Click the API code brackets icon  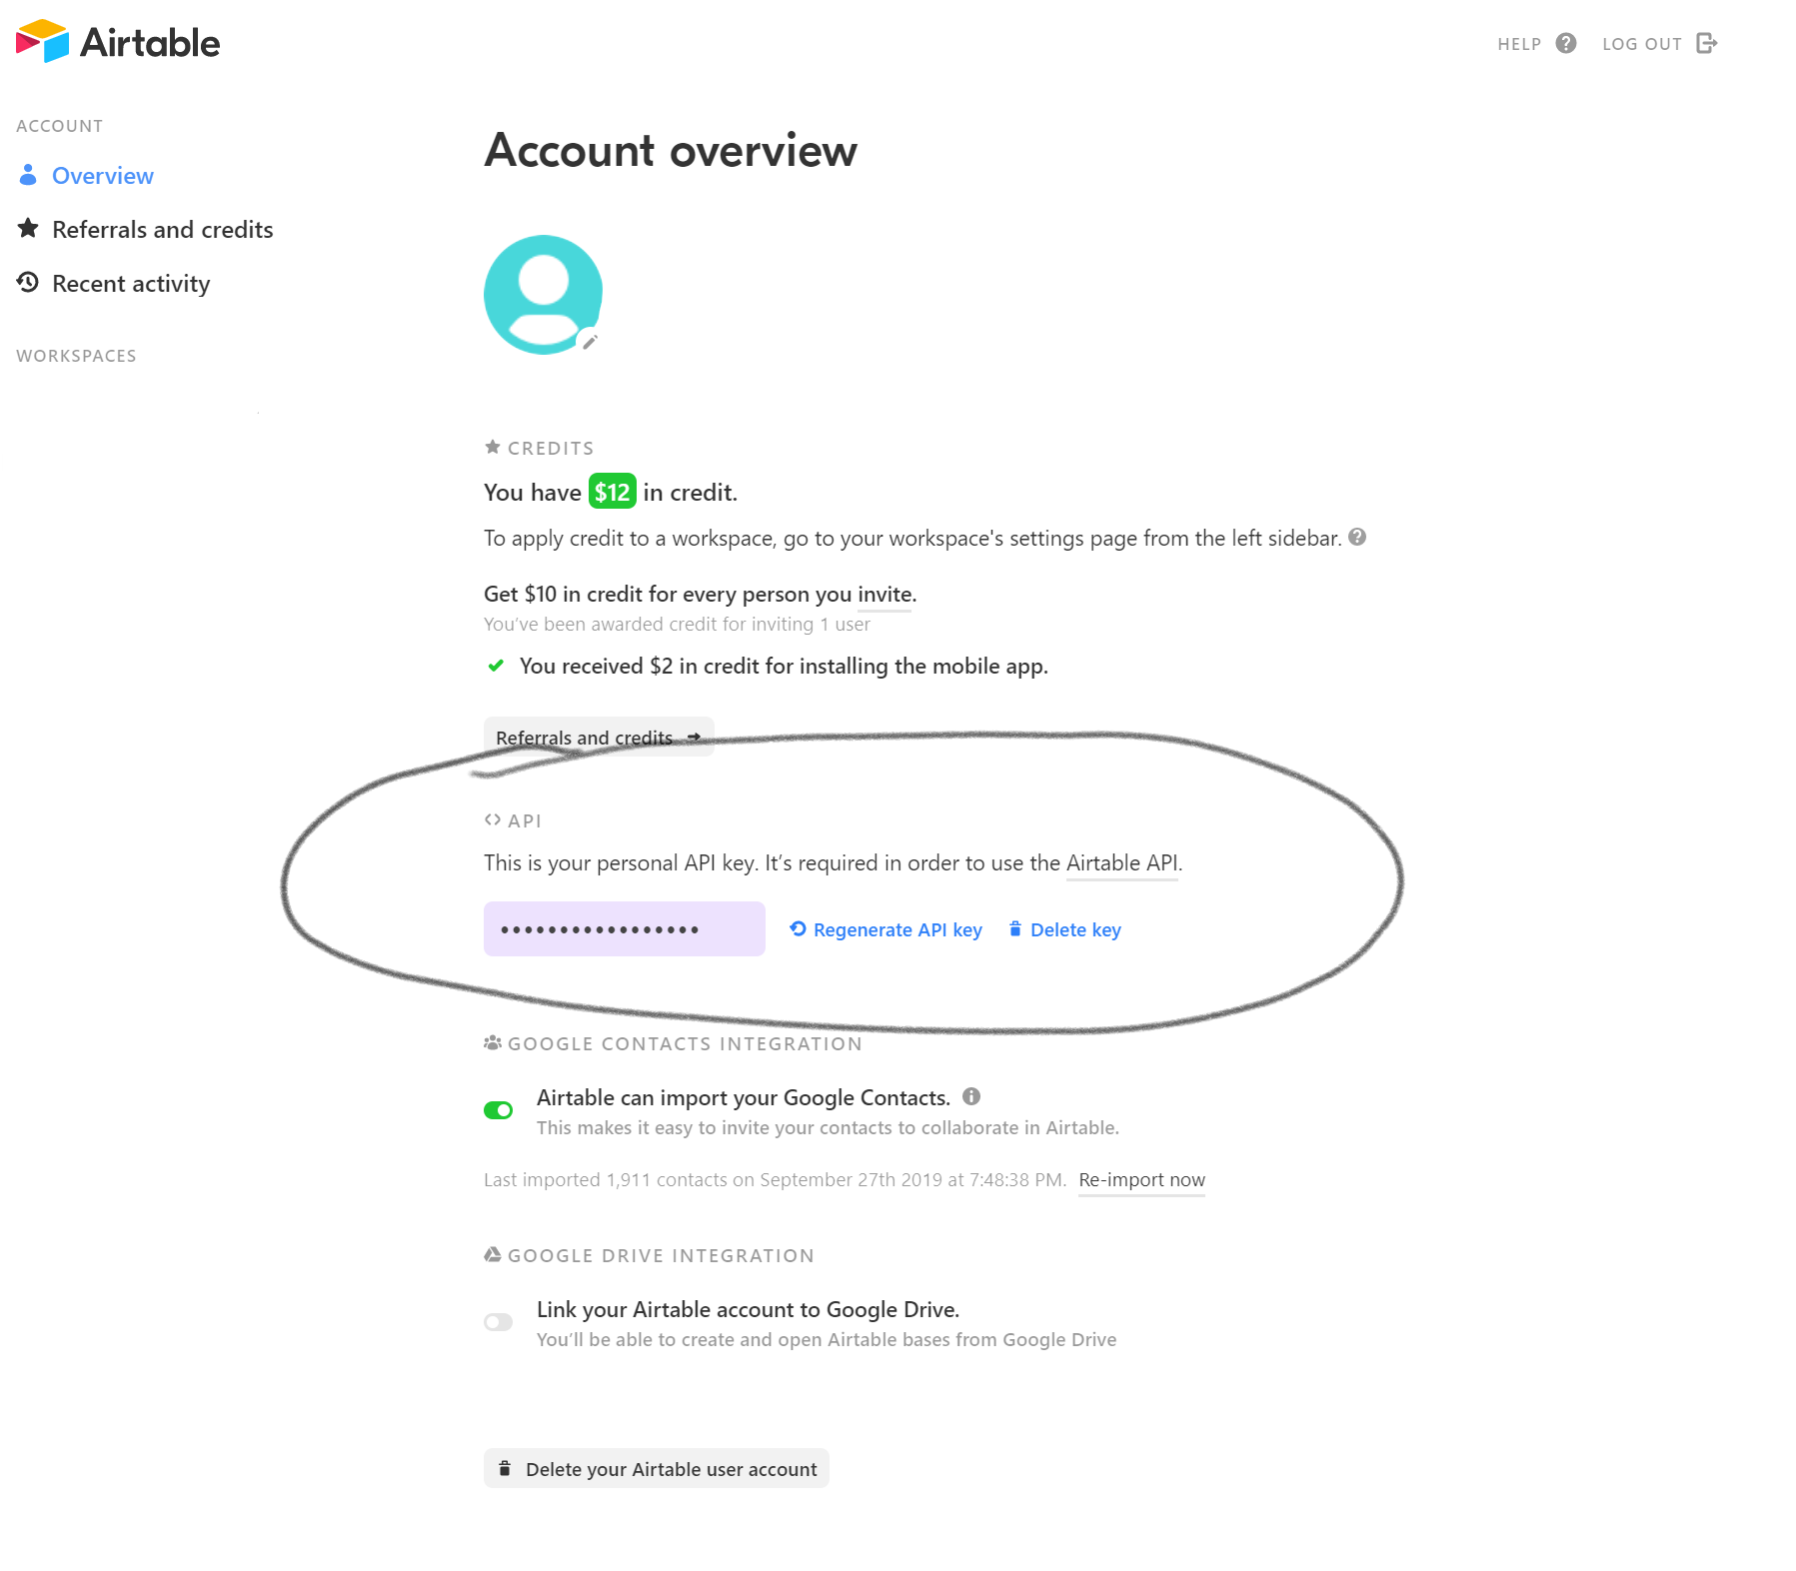492,819
